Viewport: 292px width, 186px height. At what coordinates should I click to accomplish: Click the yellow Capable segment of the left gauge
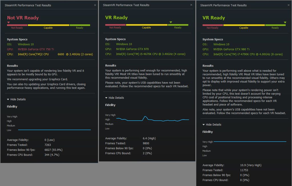click(48, 25)
